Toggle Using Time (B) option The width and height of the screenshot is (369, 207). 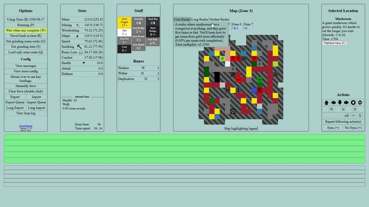click(26, 20)
